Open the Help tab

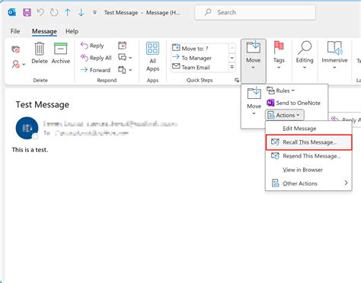click(72, 31)
